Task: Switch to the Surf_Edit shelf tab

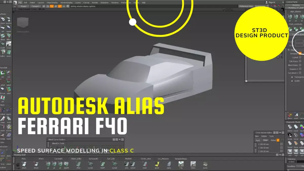Action: click(111, 159)
